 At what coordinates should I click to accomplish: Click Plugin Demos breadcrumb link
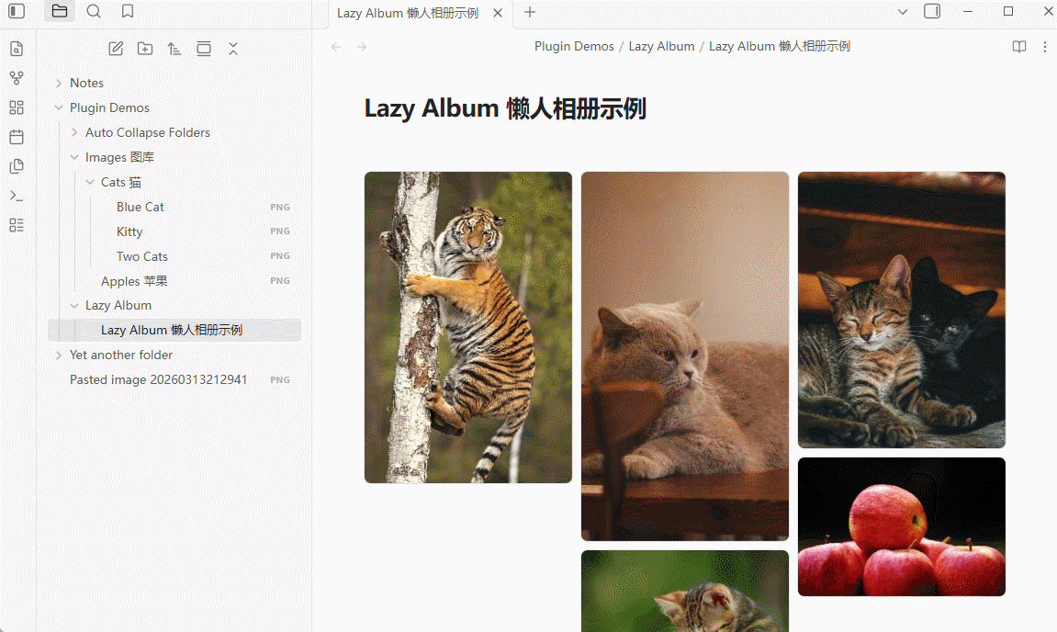coord(574,47)
